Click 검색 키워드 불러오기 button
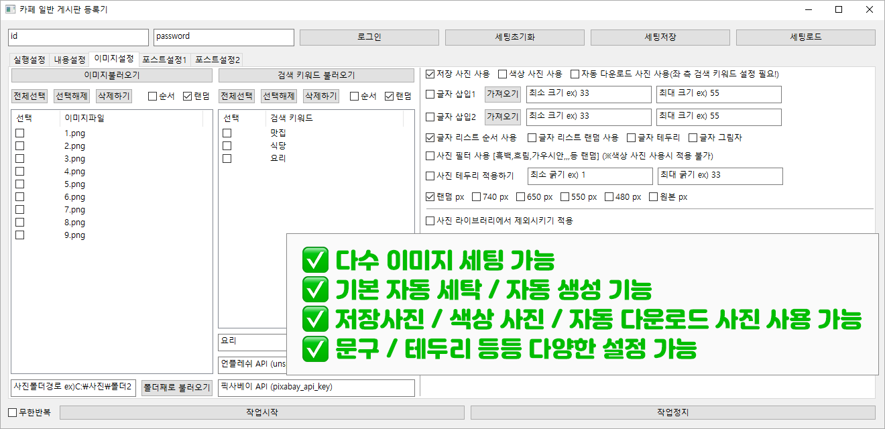The image size is (885, 429). [x=316, y=75]
